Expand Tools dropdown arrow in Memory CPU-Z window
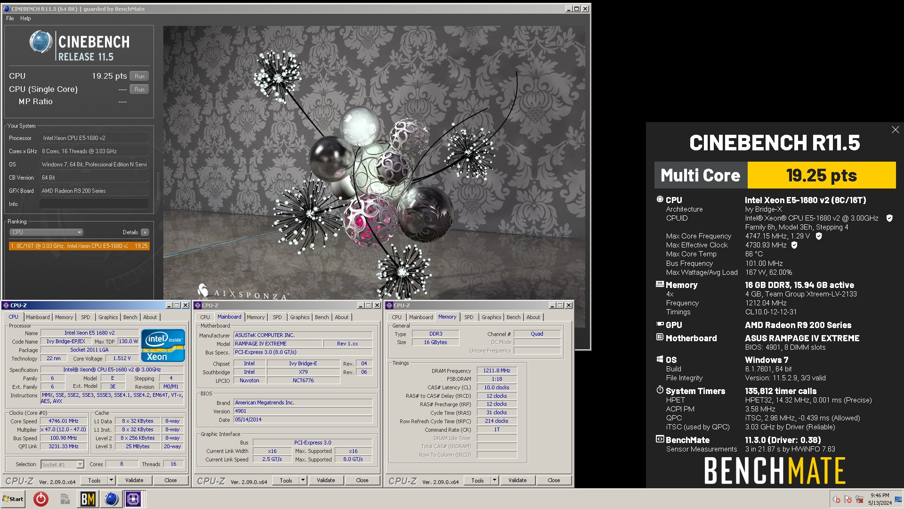 click(x=495, y=480)
